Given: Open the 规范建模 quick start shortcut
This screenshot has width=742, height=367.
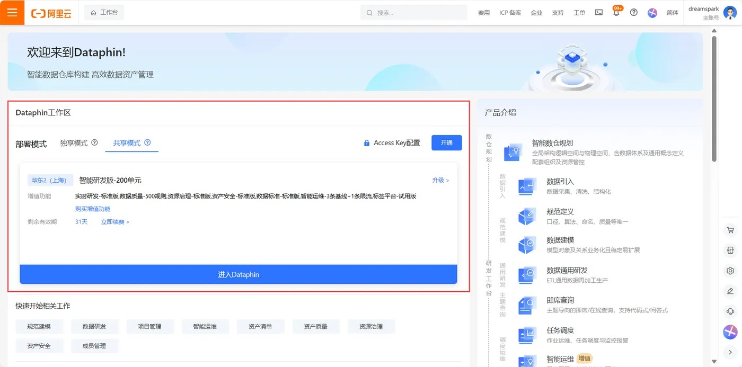Looking at the screenshot, I should coord(40,326).
